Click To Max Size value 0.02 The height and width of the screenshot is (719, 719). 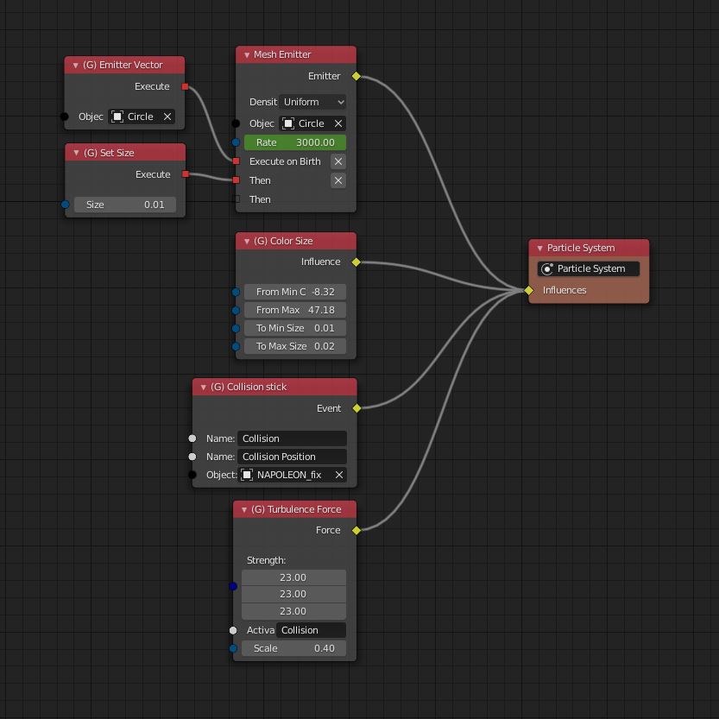click(295, 347)
